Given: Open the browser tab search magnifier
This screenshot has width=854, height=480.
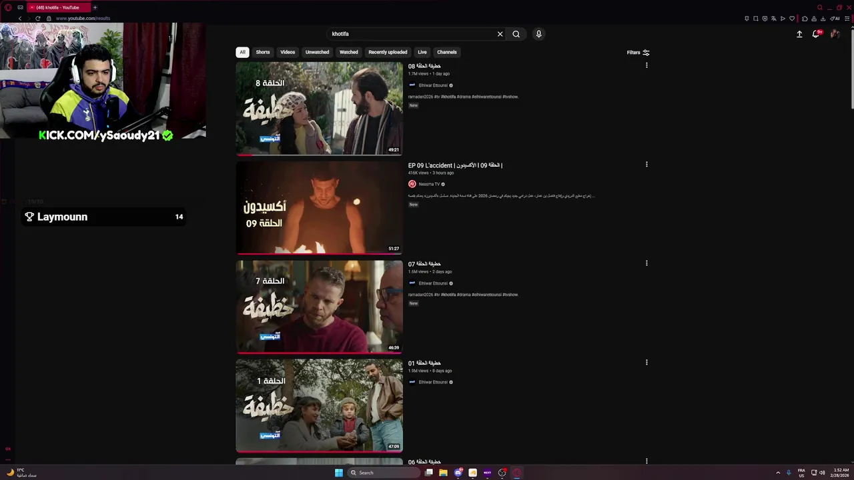Looking at the screenshot, I should 821,7.
